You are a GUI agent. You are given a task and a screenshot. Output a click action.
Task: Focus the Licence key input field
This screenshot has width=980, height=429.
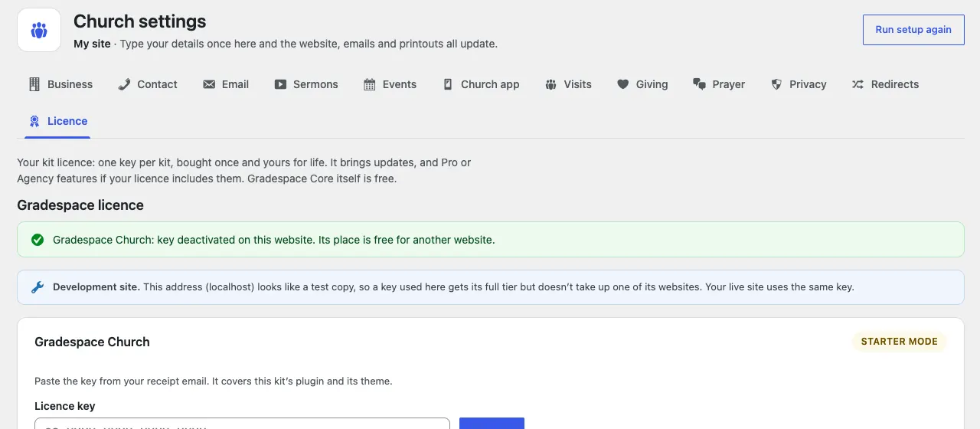click(x=242, y=424)
